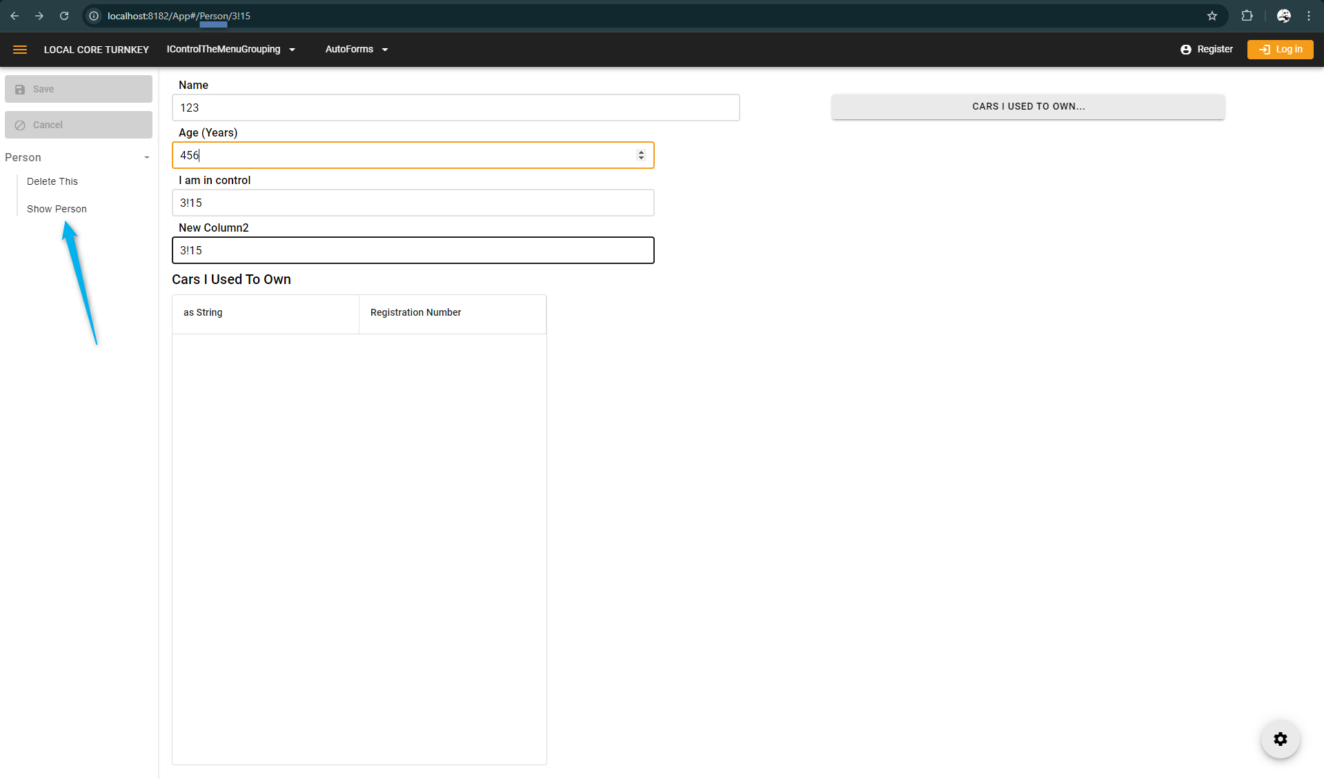This screenshot has height=779, width=1324.
Task: View site information icon in address bar
Action: pos(95,16)
